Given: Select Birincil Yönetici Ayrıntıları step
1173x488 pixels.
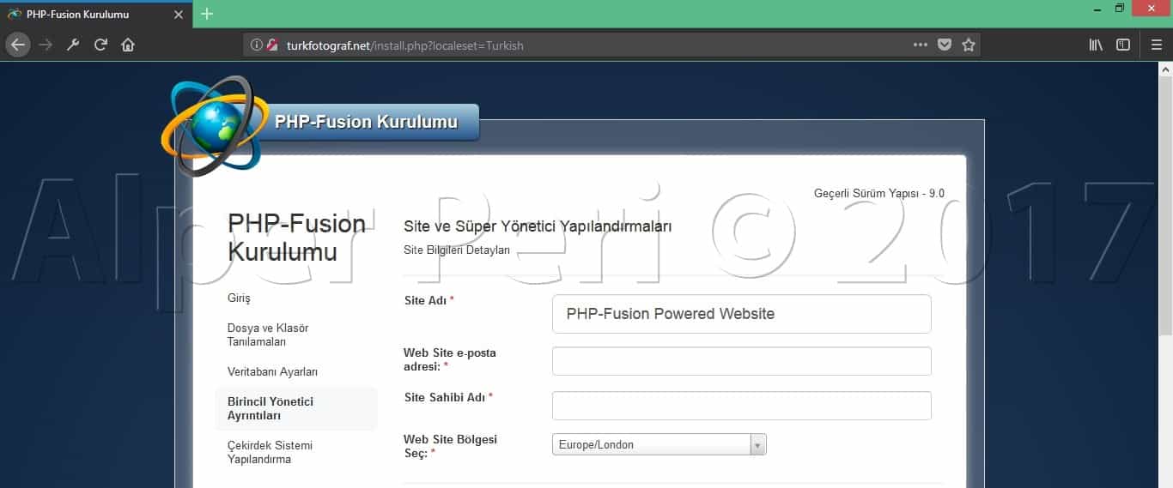Looking at the screenshot, I should tap(296, 408).
